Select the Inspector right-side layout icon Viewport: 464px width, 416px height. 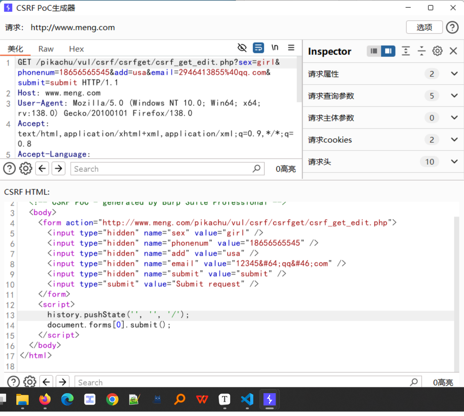388,51
